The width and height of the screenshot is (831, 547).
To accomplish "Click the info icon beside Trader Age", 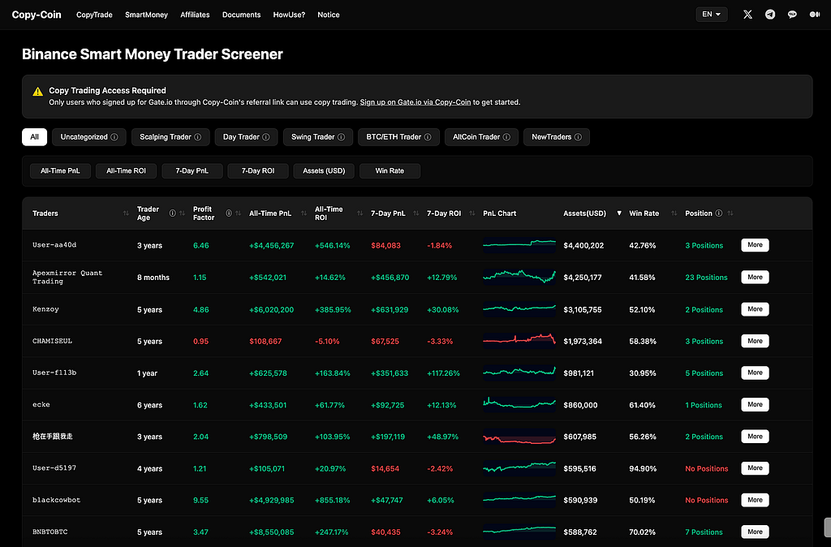I will pyautogui.click(x=172, y=213).
